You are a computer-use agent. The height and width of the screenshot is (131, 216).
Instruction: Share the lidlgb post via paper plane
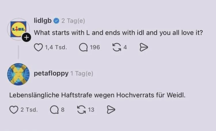[x=144, y=48]
